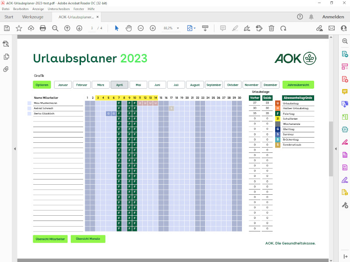Click the Oktober month button
The height and width of the screenshot is (262, 350).
coord(233,85)
